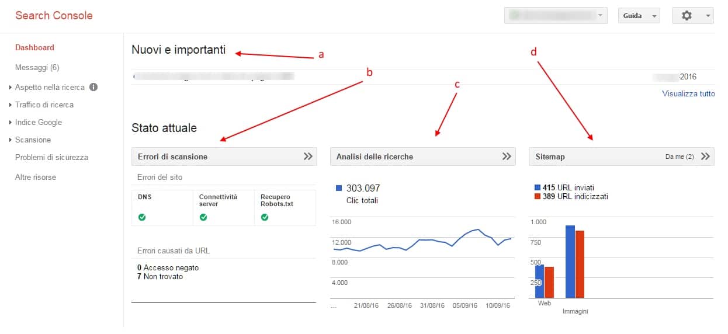
Task: Click the Visualizza tutto link
Action: [688, 94]
